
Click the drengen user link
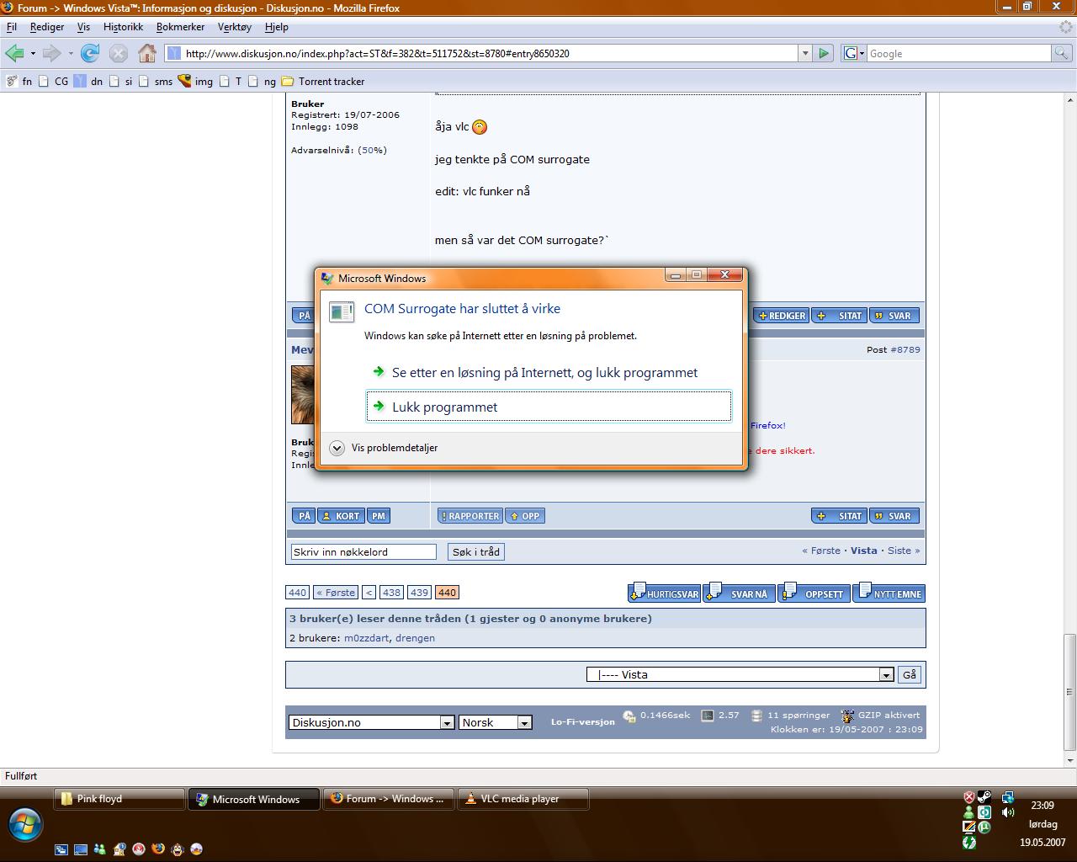click(415, 638)
